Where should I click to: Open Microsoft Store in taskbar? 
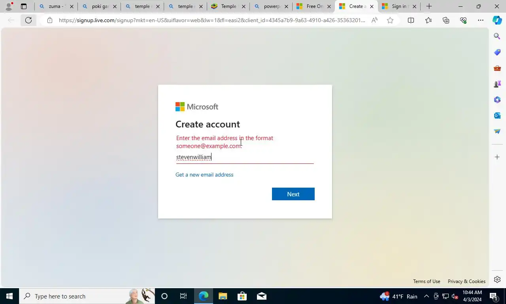point(242,296)
